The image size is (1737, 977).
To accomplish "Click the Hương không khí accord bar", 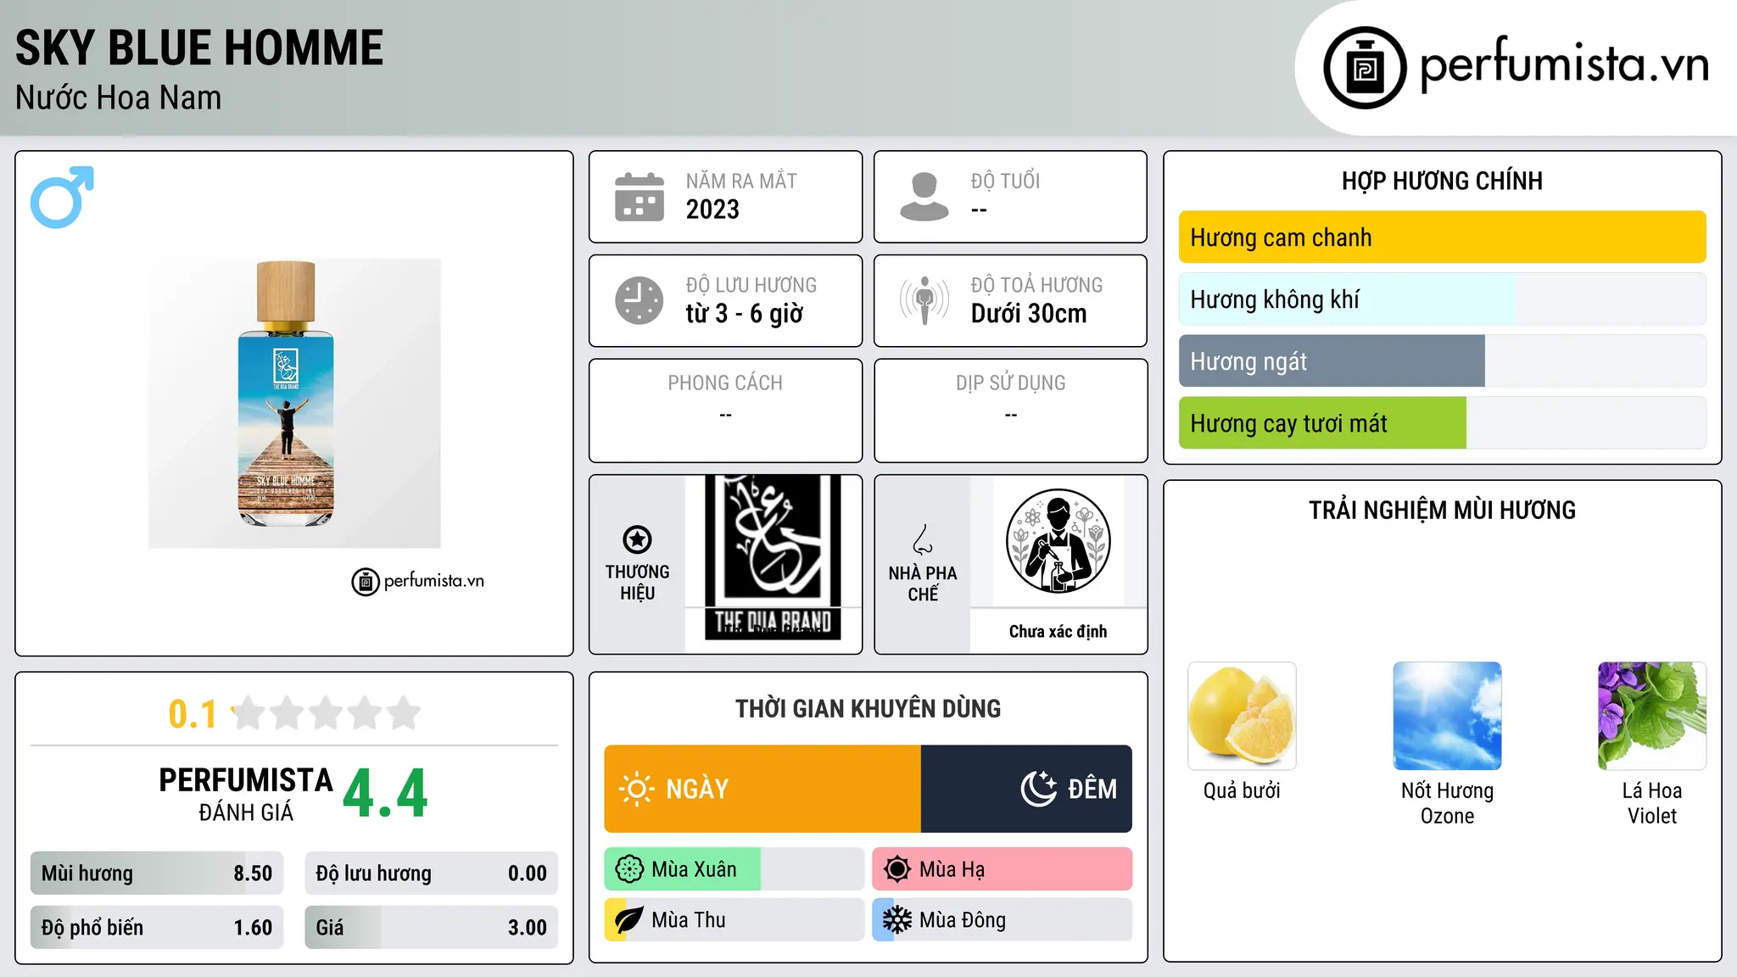I will point(1442,299).
